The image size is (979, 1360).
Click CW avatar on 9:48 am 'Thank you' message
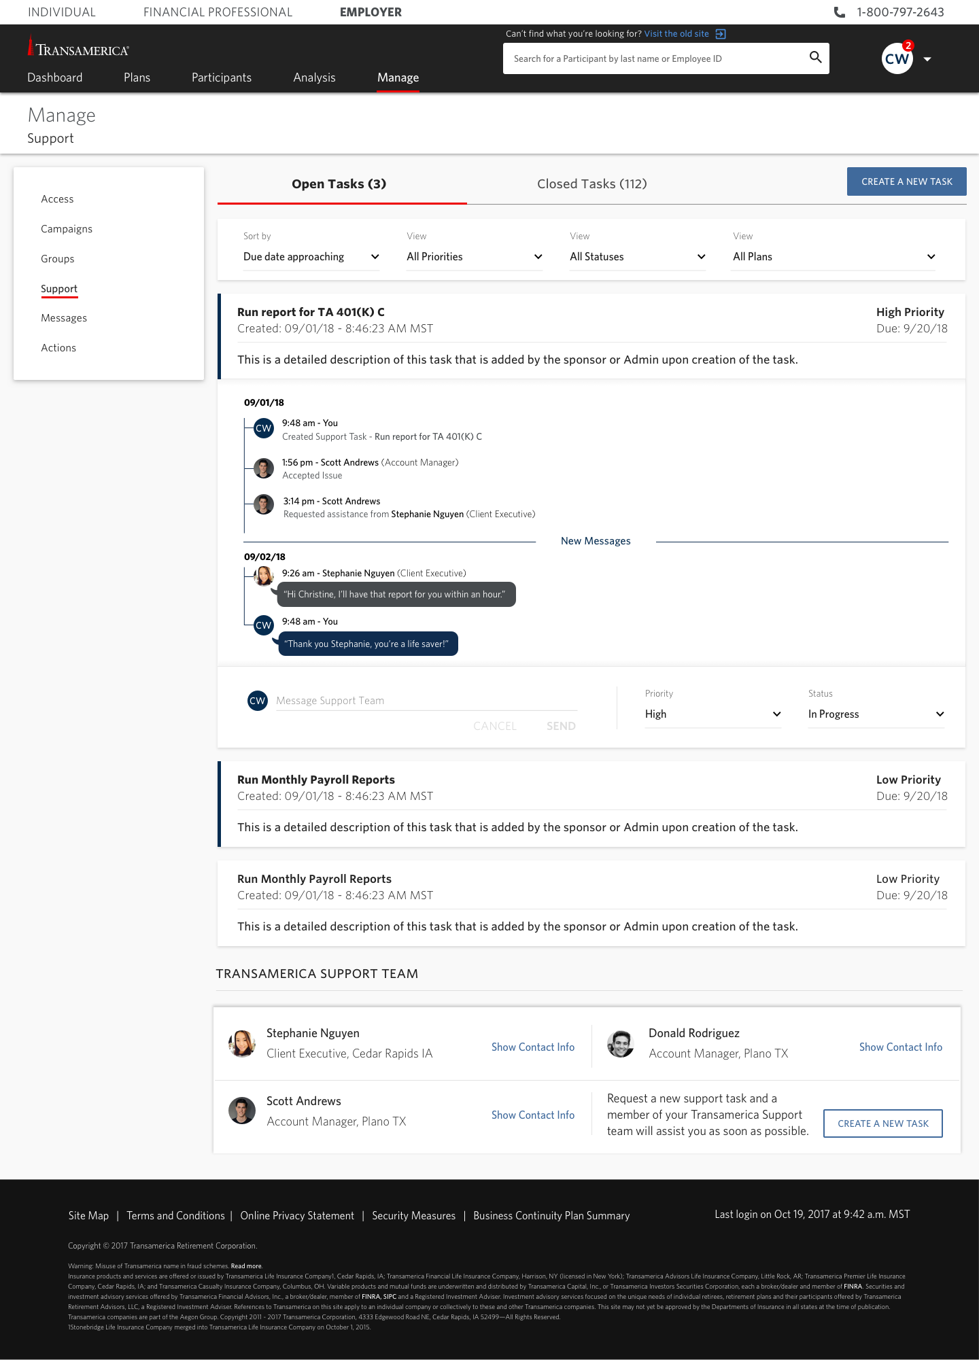pyautogui.click(x=264, y=625)
